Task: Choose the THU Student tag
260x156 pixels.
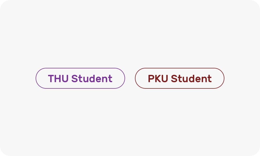Action: pos(80,78)
